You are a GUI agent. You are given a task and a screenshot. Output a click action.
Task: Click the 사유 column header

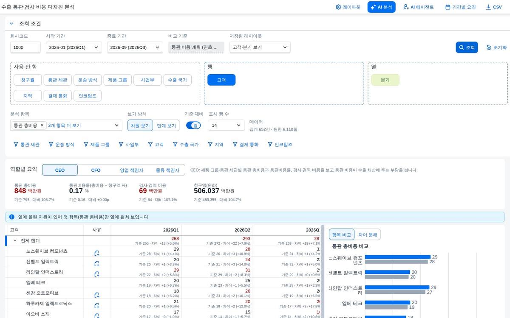point(97,230)
